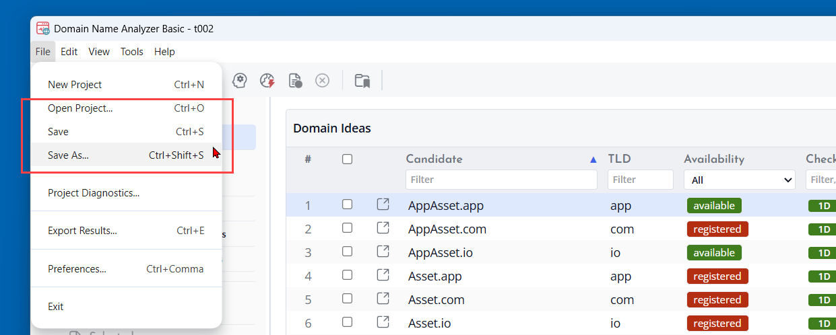This screenshot has height=335, width=836.
Task: Choose Open Project... from the File menu
Action: [126, 108]
